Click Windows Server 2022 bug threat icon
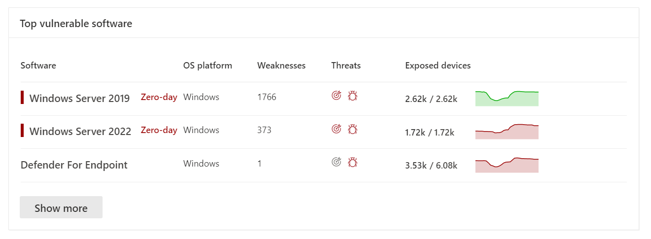The height and width of the screenshot is (239, 651). pos(352,129)
